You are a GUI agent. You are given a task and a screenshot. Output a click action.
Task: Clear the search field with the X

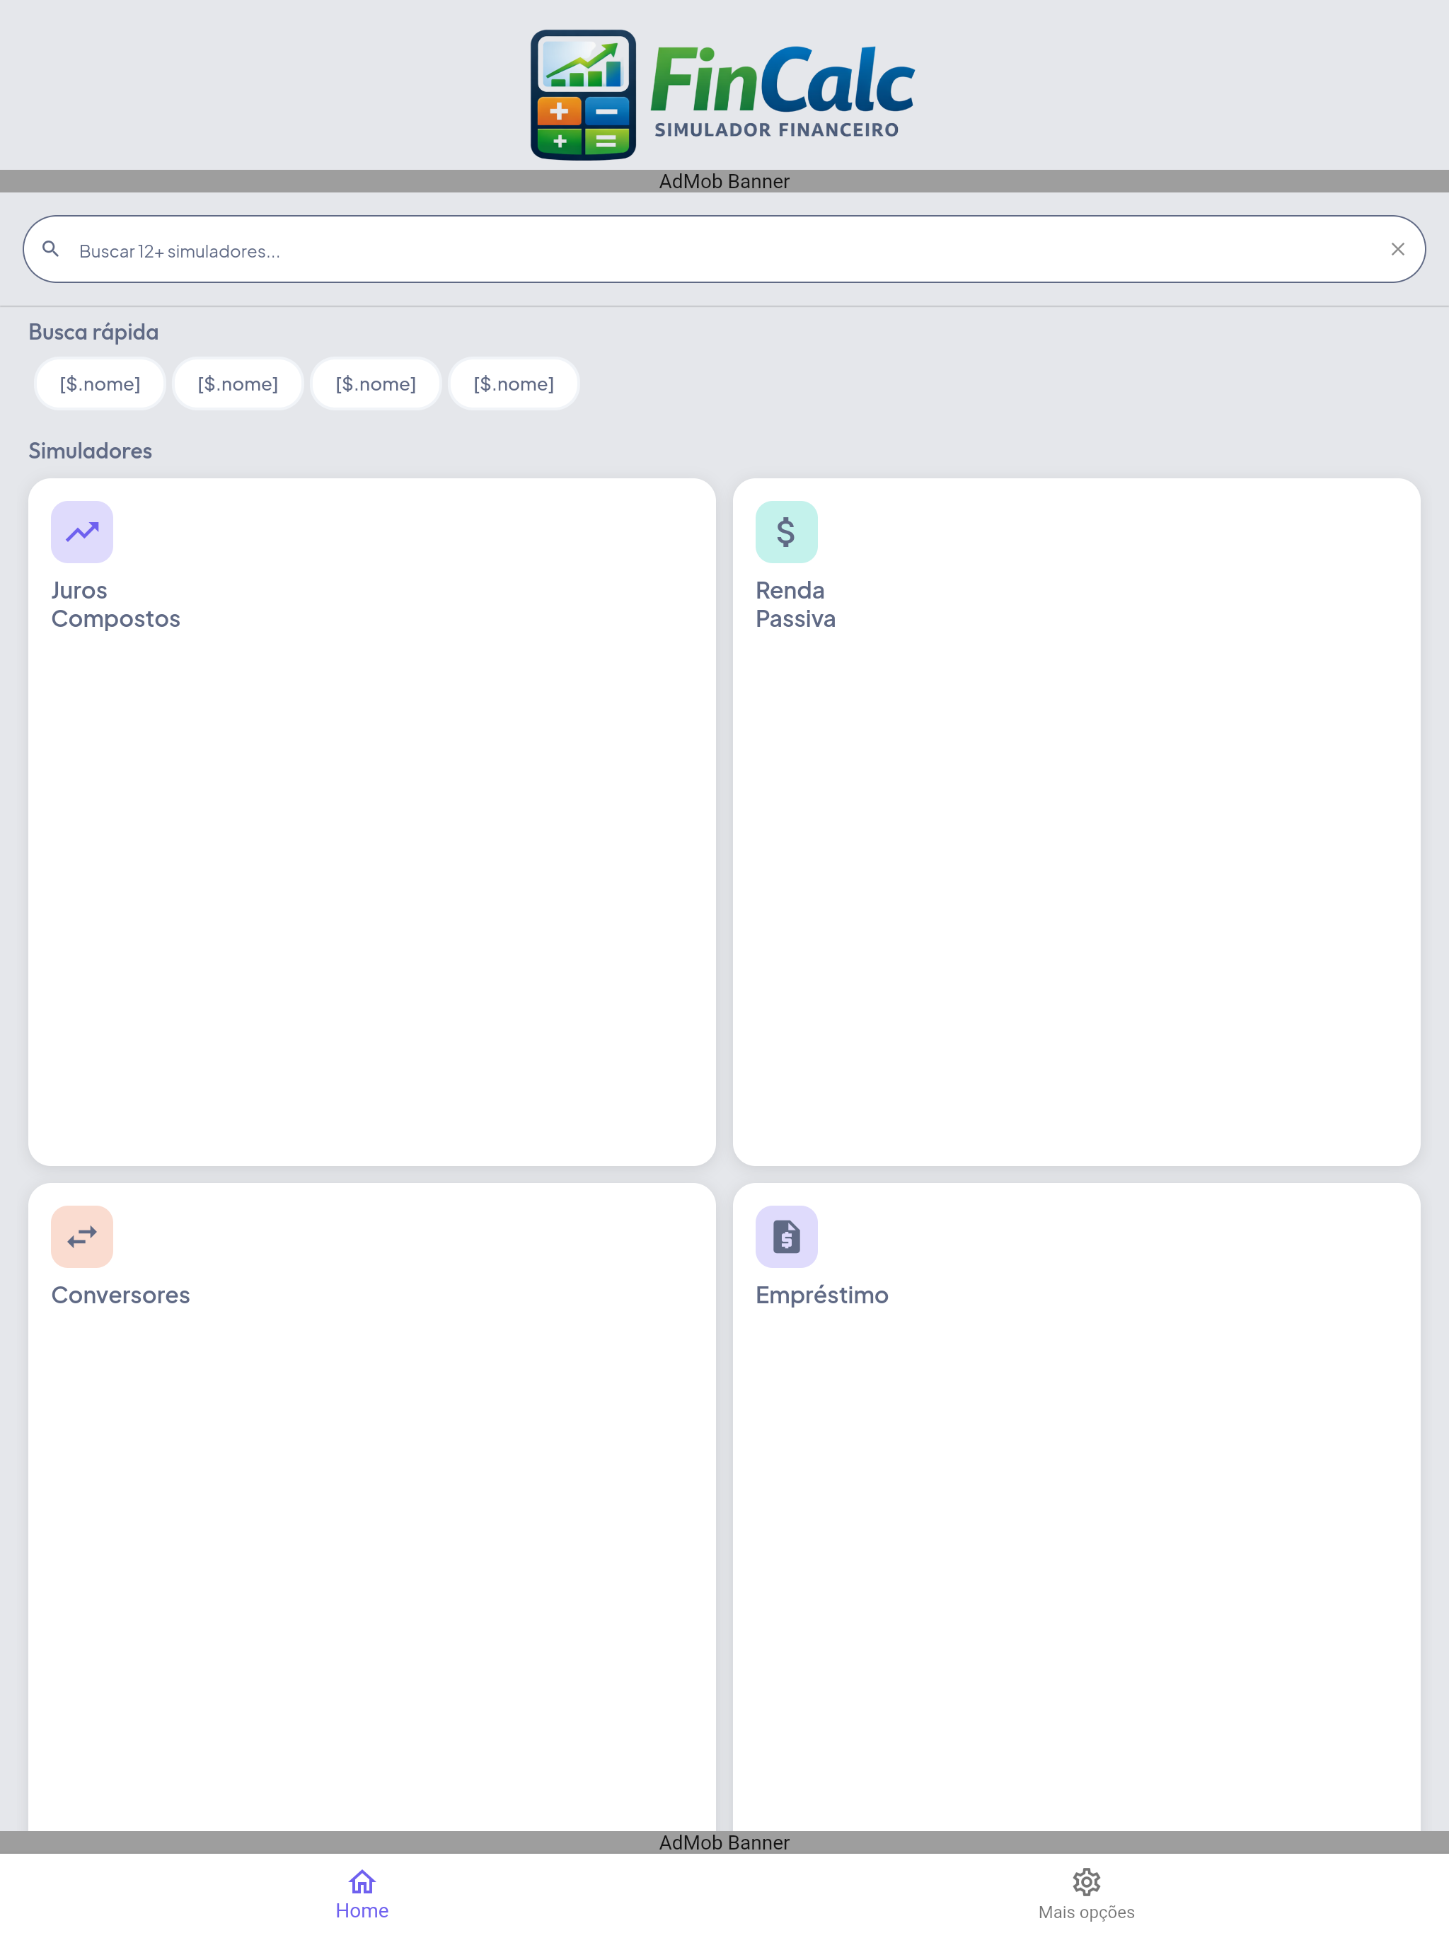coord(1397,249)
